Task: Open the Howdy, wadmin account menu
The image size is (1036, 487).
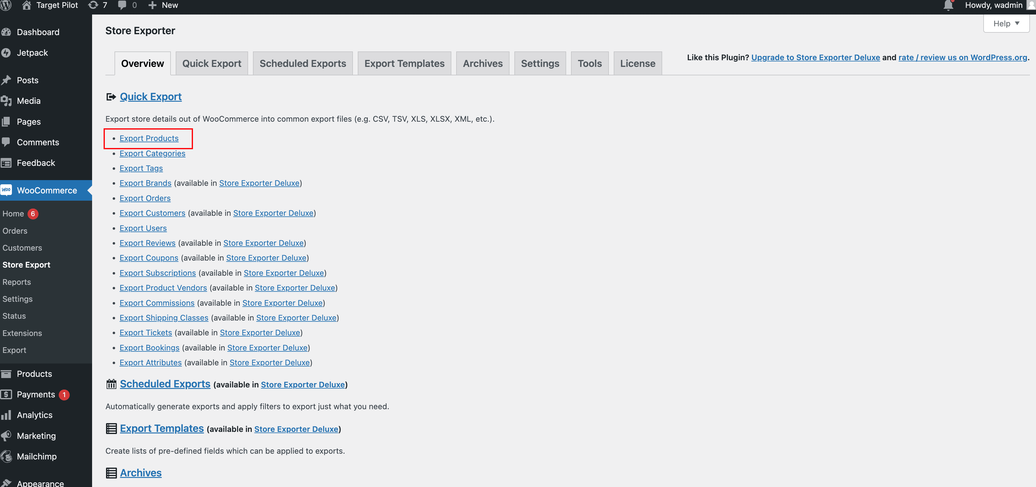Action: pyautogui.click(x=994, y=5)
